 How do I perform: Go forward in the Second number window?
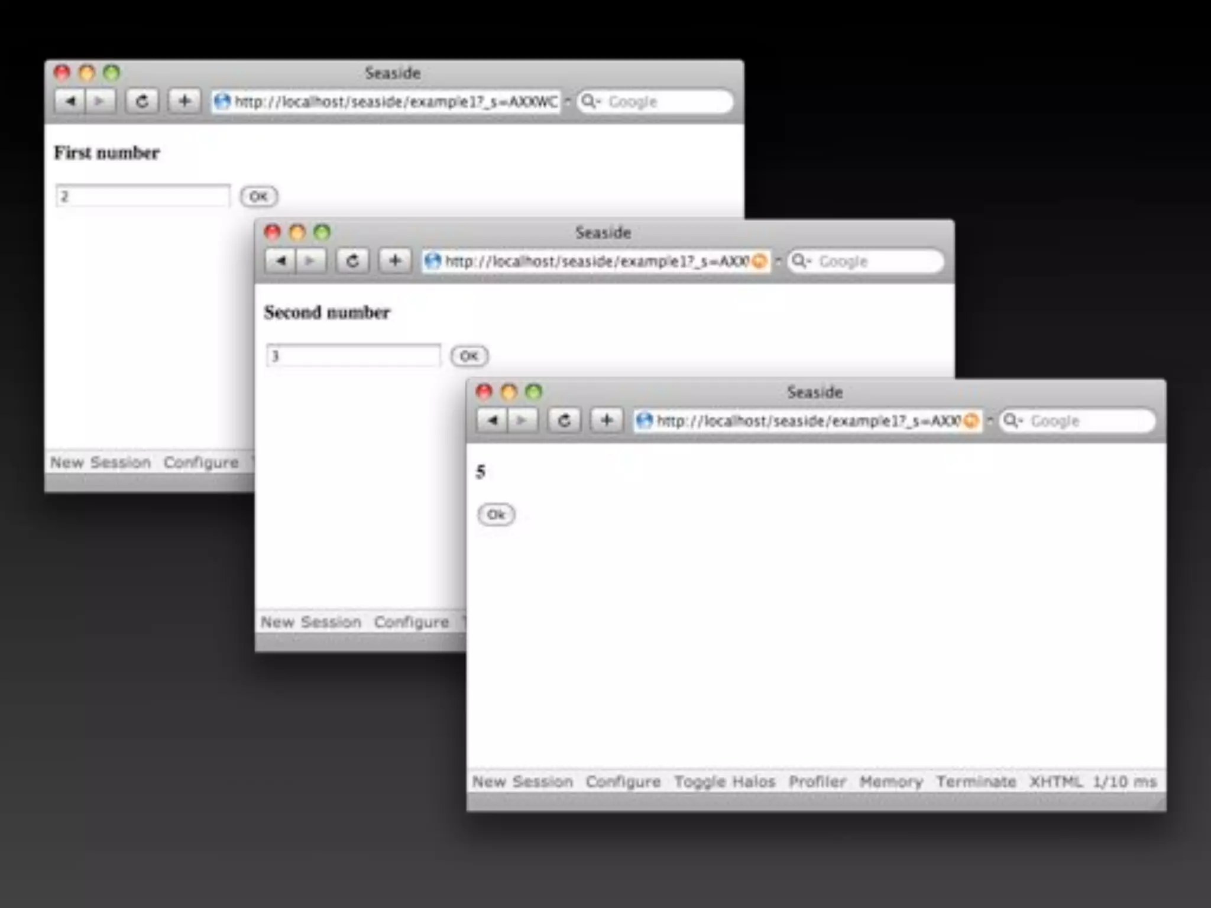tap(310, 261)
